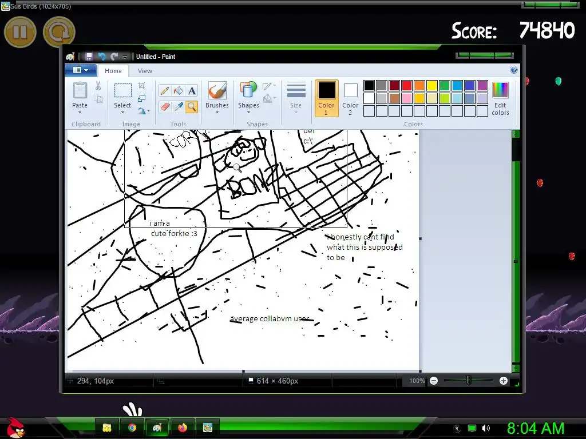Click the 100% zoom level text

tap(417, 381)
